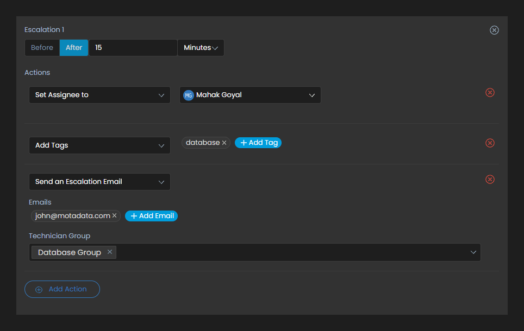Image resolution: width=524 pixels, height=331 pixels.
Task: Expand the Technician Group dropdown arrow
Action: coord(473,252)
